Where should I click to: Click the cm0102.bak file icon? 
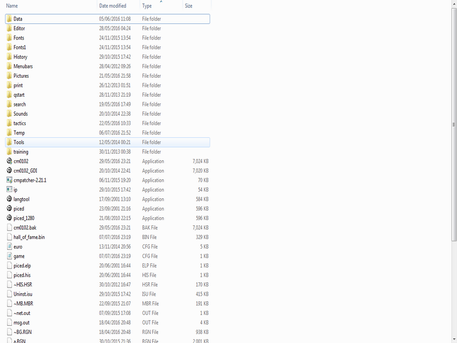(x=9, y=228)
